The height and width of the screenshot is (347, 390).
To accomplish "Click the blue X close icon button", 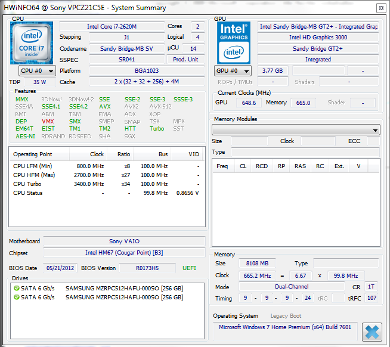I will 372,332.
